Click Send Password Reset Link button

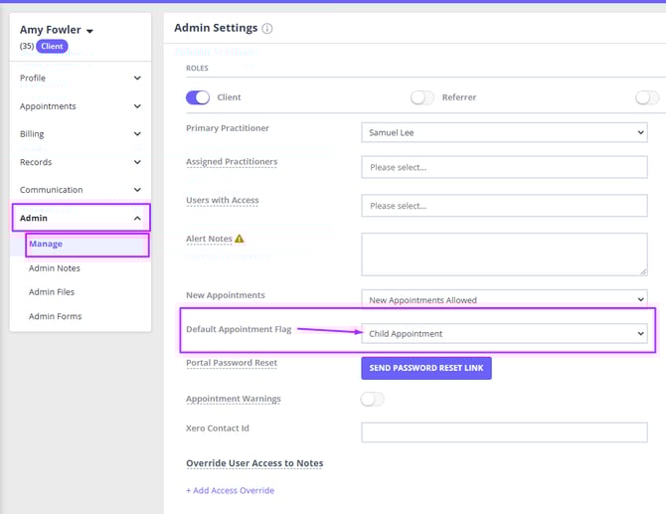pyautogui.click(x=425, y=368)
